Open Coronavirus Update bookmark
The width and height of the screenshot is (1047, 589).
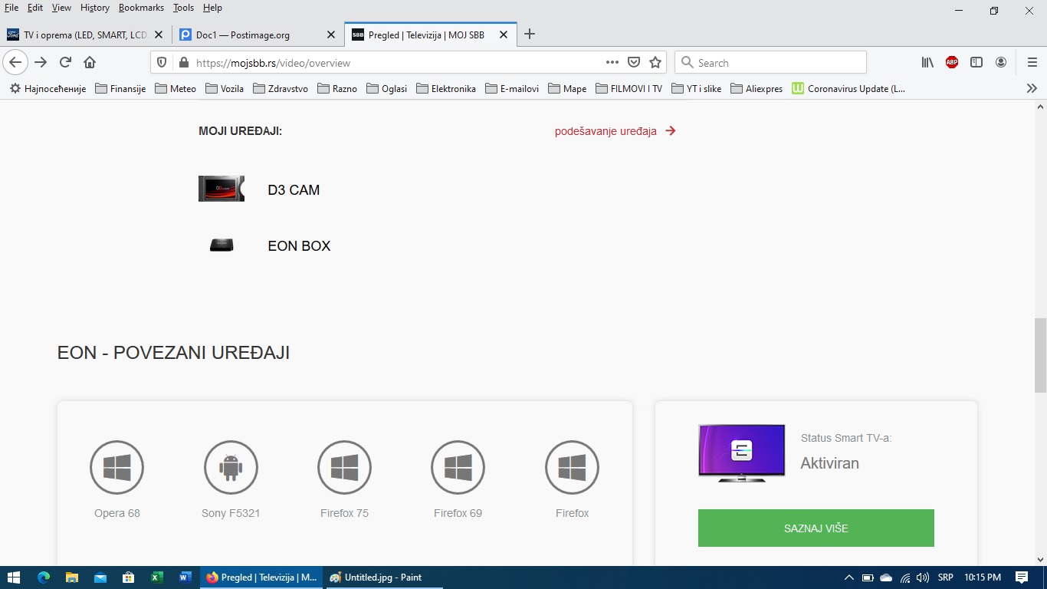coord(848,88)
